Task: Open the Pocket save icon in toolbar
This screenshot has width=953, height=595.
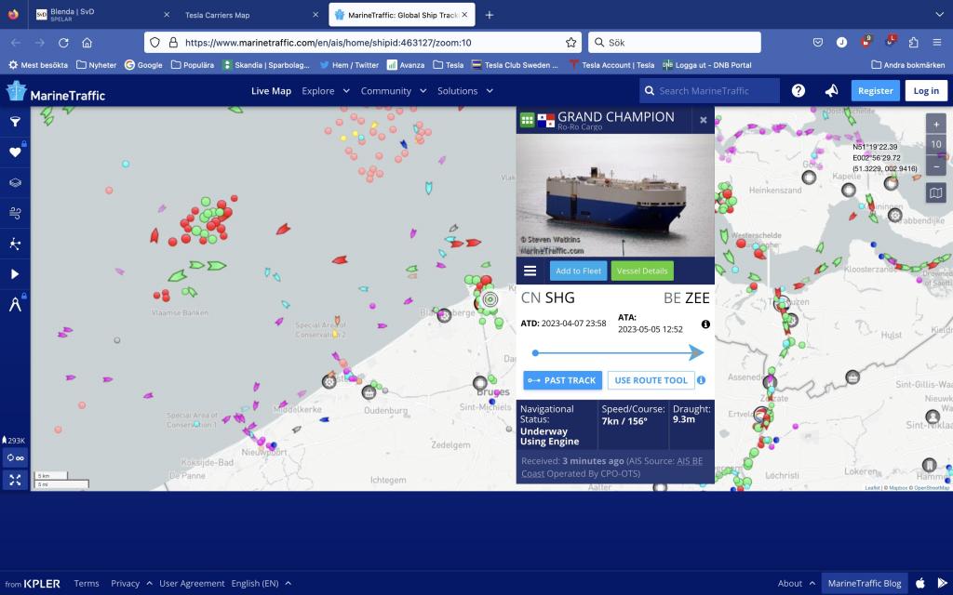Action: (818, 43)
